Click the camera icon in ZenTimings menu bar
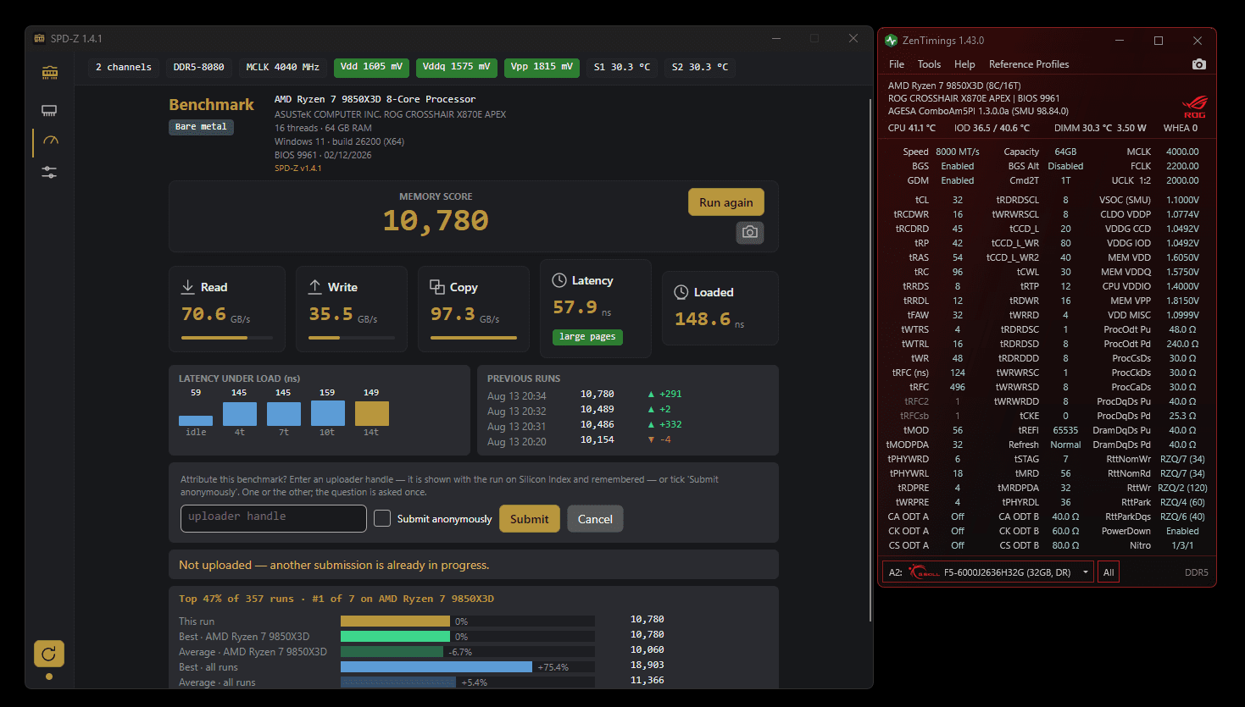The image size is (1245, 707). click(x=1198, y=64)
